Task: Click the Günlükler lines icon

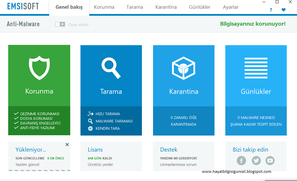Action: click(256, 68)
